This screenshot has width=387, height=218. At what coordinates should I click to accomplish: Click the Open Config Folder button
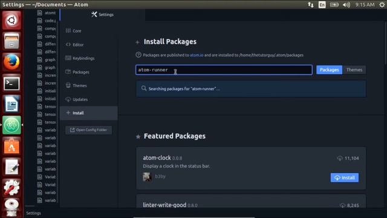click(89, 130)
